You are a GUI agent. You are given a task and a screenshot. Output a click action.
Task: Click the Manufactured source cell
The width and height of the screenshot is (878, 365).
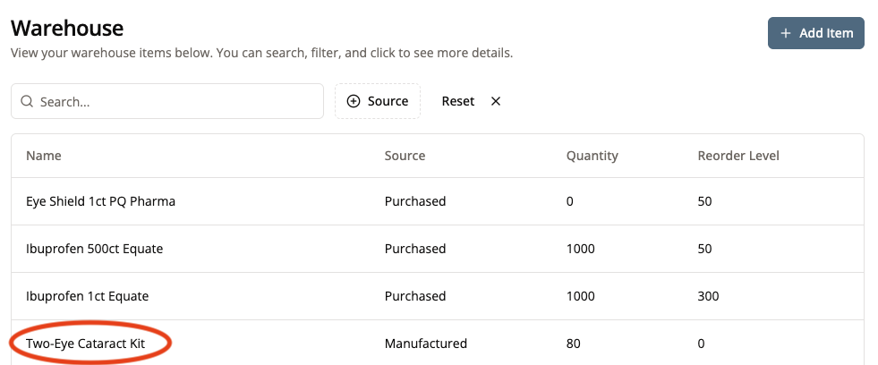426,344
